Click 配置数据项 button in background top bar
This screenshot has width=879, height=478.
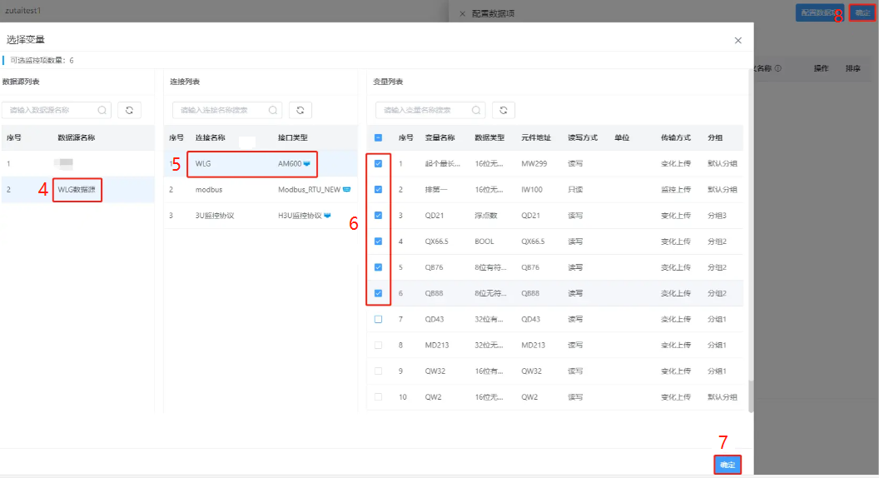pos(820,12)
